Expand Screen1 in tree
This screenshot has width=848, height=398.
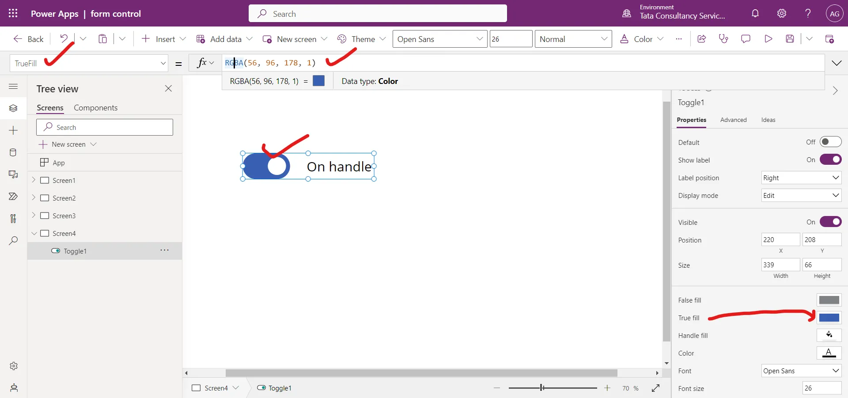click(34, 180)
